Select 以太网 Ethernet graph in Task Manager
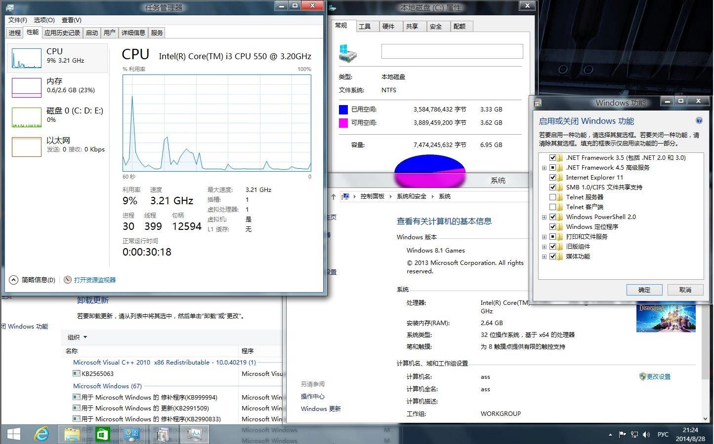Viewport: 714px width, 444px height. (x=27, y=147)
